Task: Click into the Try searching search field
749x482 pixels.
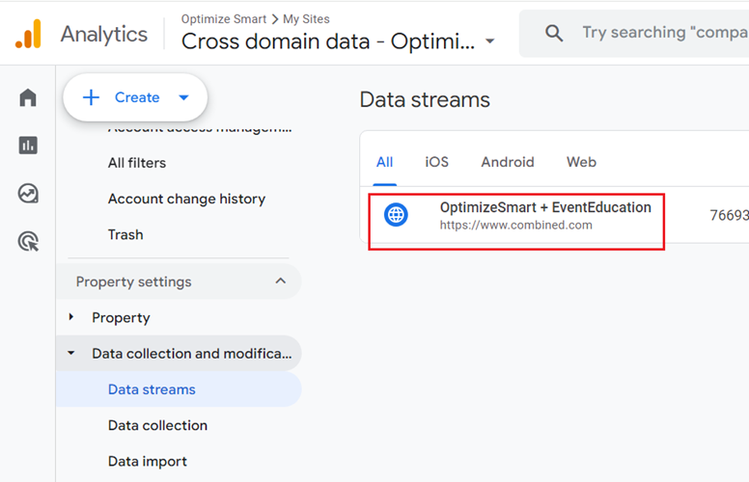Action: click(664, 33)
